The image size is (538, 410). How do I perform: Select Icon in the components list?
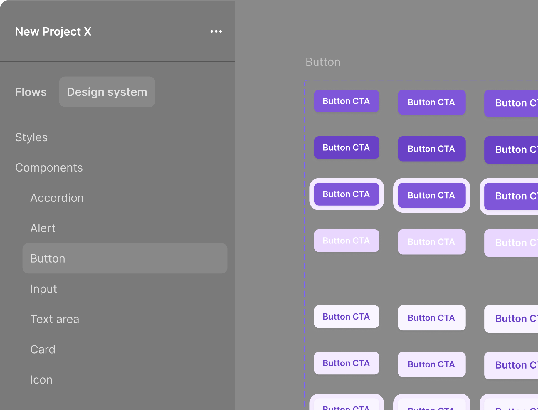click(41, 380)
